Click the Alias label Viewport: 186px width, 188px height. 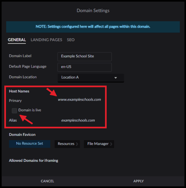pyautogui.click(x=13, y=120)
